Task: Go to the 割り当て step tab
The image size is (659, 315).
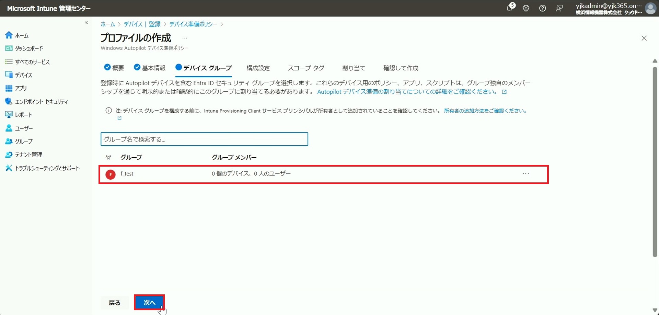Action: (354, 68)
